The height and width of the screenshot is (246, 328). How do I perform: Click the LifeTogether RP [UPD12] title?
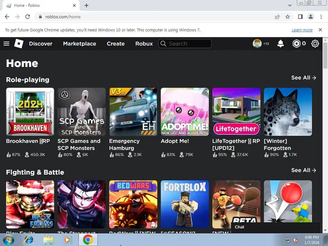click(x=236, y=144)
